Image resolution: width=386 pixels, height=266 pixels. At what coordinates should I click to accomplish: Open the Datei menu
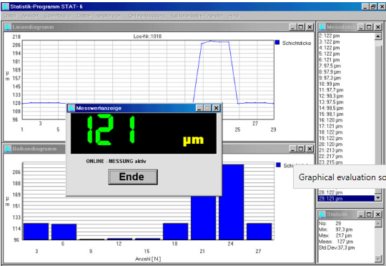click(10, 16)
